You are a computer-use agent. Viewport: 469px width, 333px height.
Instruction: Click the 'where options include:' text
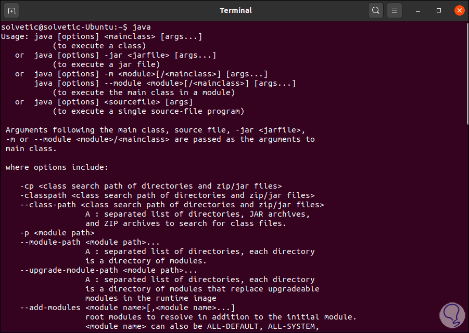[57, 167]
